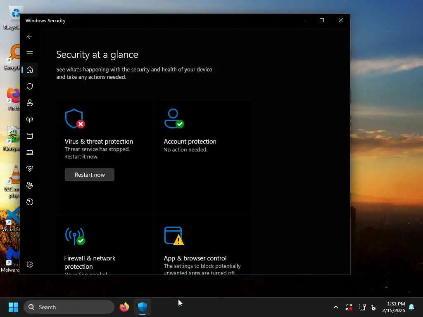Click the App & browser control tile icon

click(x=174, y=236)
